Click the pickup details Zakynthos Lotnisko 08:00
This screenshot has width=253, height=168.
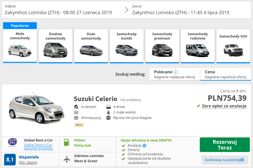click(58, 12)
